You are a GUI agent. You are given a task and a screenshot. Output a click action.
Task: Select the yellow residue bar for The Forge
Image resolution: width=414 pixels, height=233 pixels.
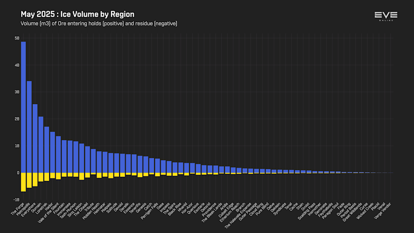click(23, 182)
